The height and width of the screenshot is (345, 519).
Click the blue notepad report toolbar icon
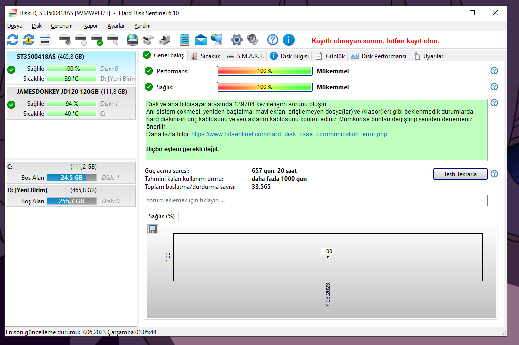[184, 40]
